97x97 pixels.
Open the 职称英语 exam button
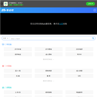[x=48, y=71]
